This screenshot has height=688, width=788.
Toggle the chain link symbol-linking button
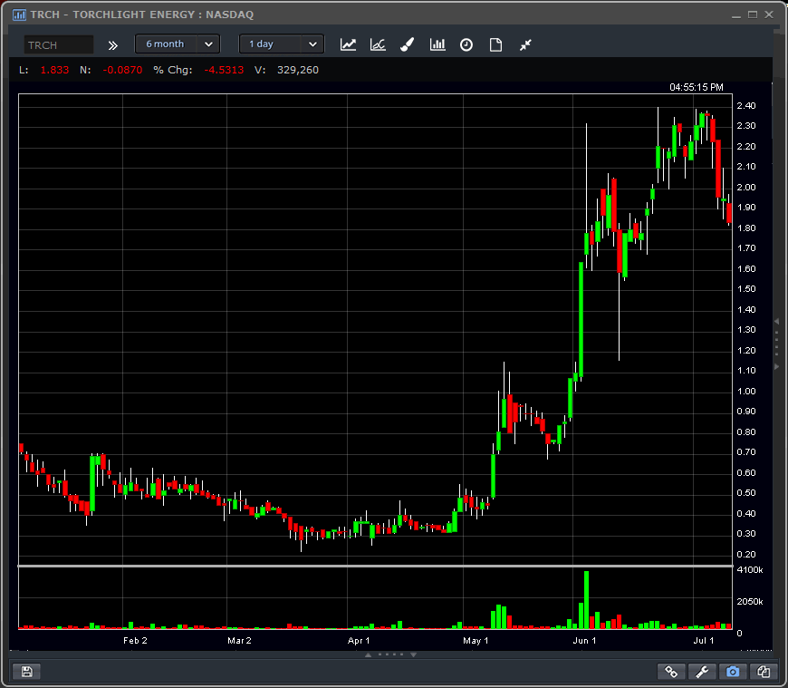671,672
